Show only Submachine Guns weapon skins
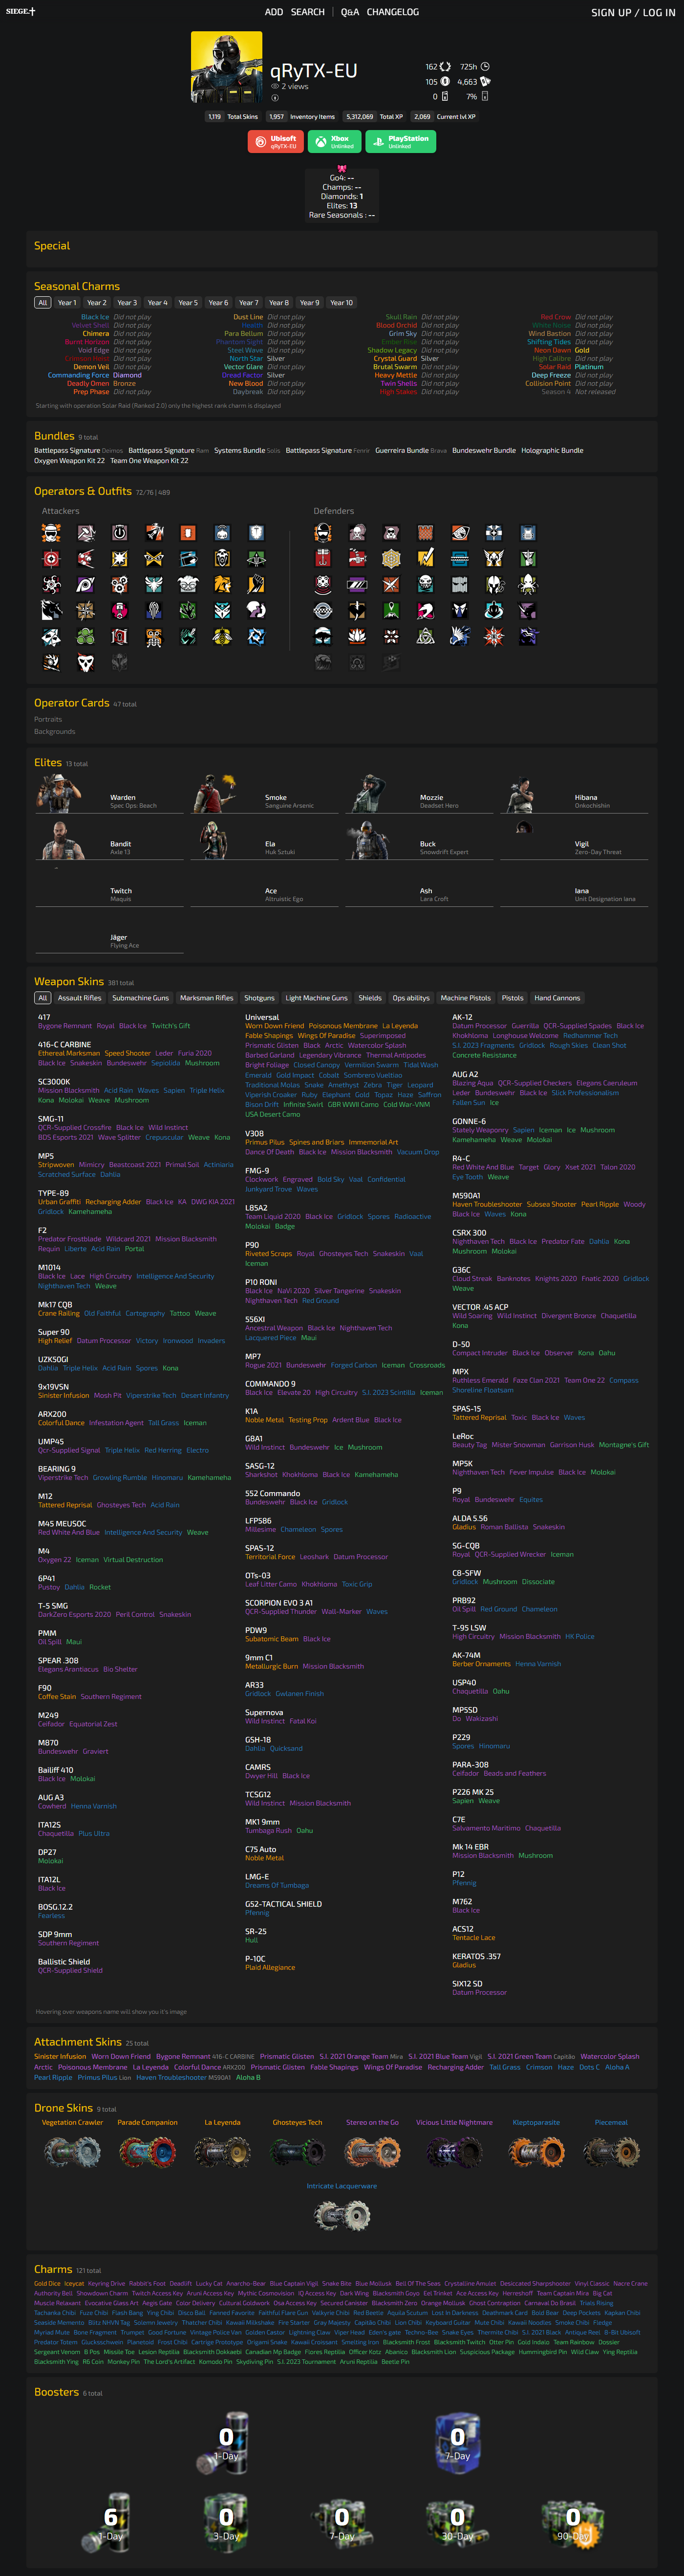 point(141,998)
